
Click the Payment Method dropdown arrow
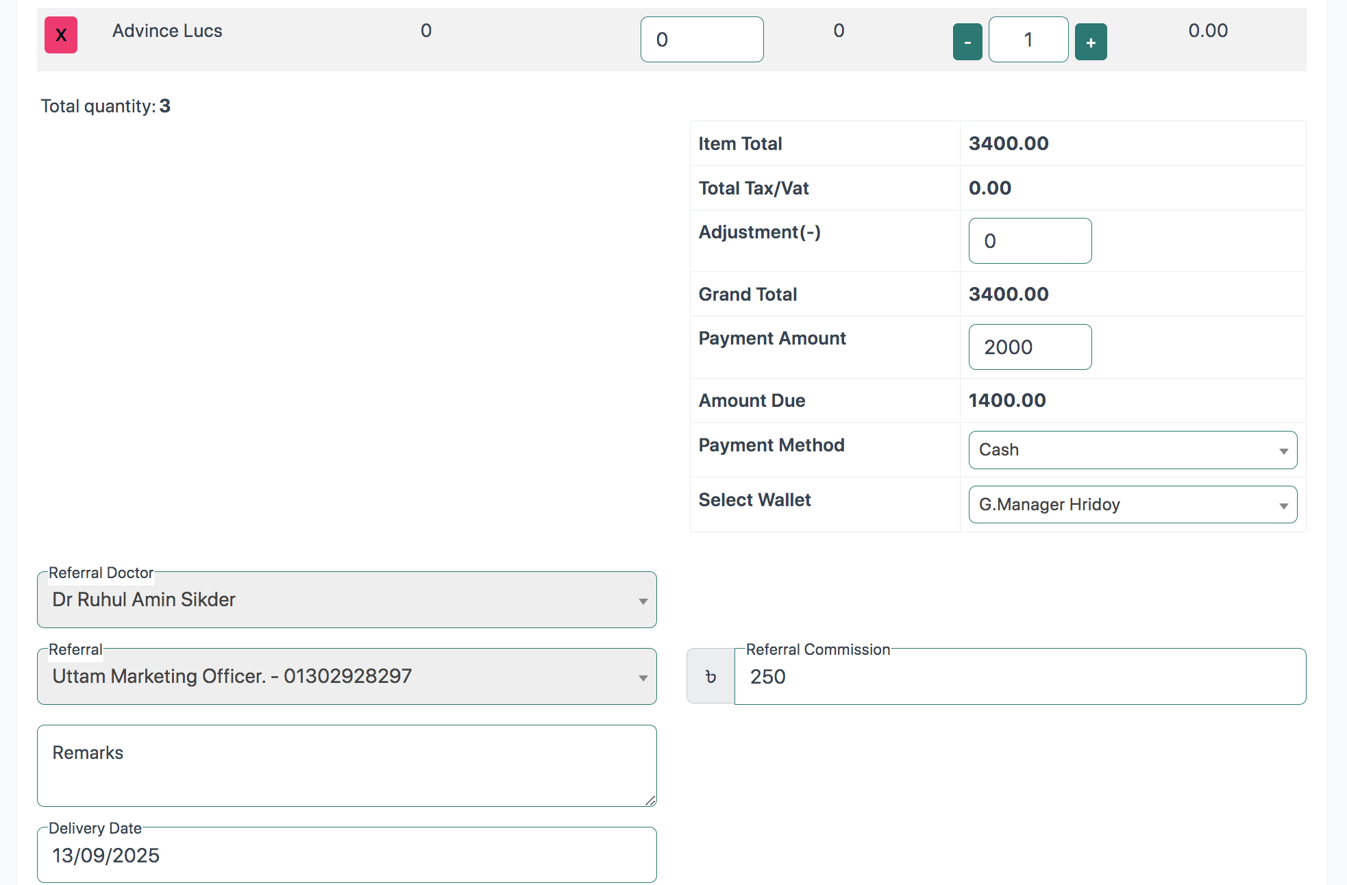click(x=1283, y=451)
